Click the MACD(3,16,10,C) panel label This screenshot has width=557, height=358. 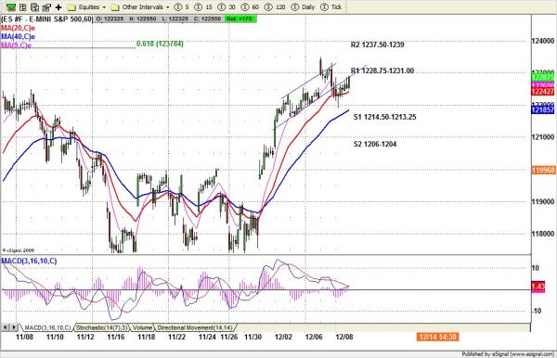click(29, 262)
